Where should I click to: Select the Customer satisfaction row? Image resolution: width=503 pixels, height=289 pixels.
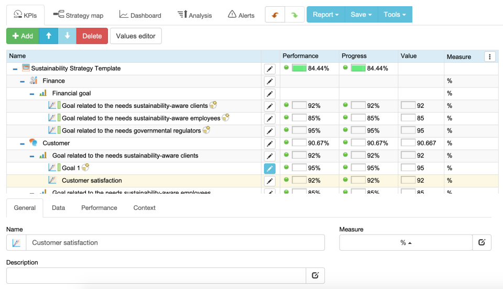(252, 181)
